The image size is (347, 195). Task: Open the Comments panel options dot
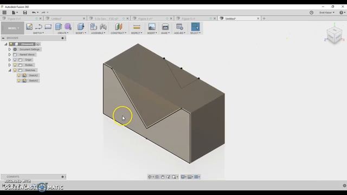coord(62,177)
